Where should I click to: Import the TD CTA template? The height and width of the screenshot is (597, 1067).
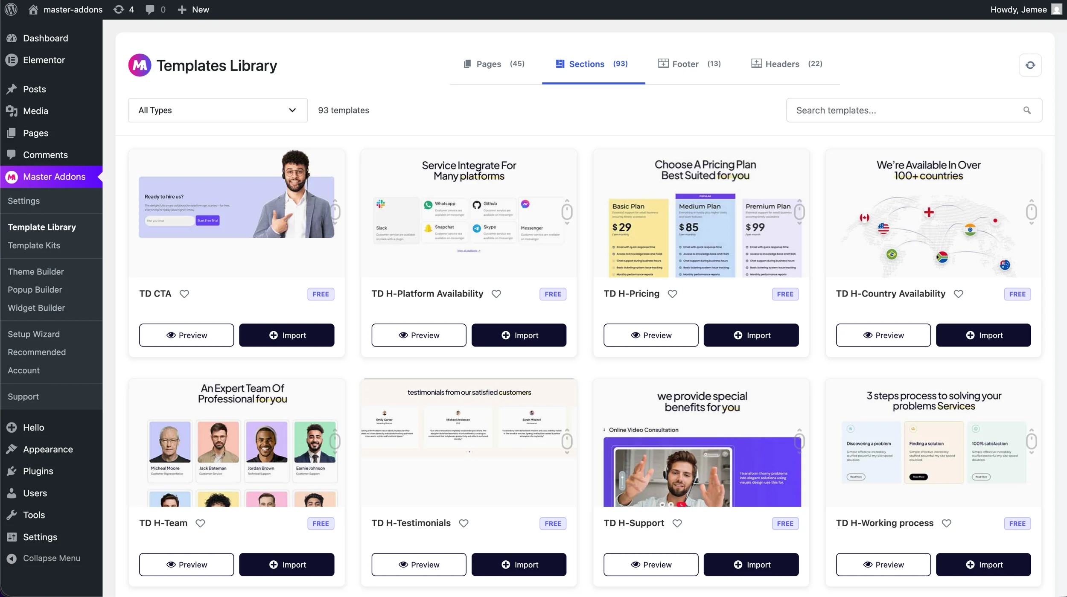(x=286, y=335)
